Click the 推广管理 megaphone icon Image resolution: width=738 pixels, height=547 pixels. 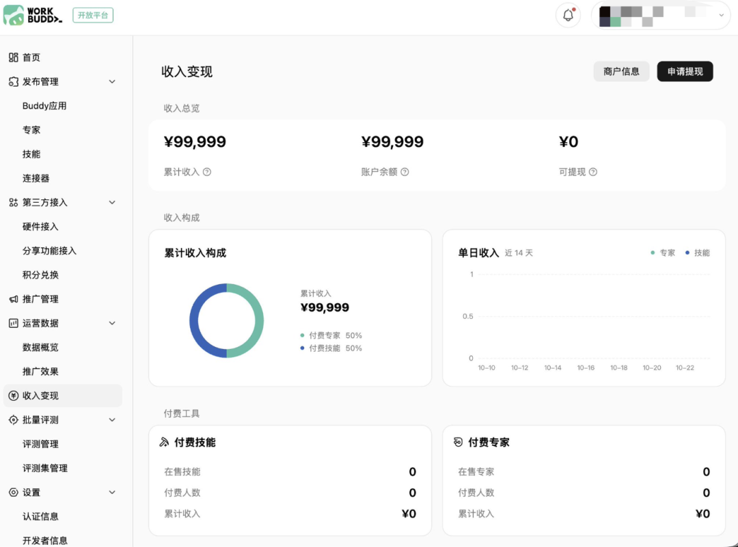pyautogui.click(x=13, y=299)
